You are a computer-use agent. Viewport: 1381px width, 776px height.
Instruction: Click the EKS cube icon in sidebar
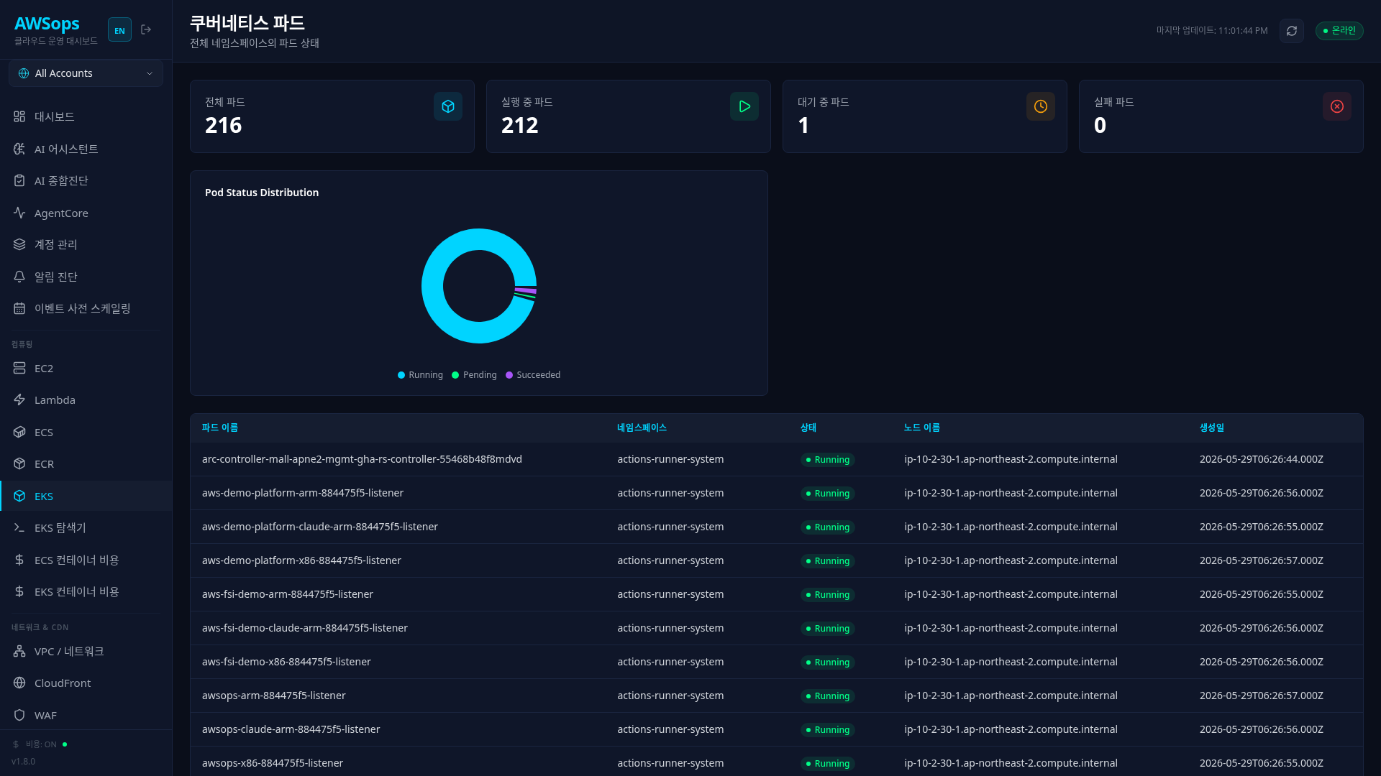click(x=19, y=496)
